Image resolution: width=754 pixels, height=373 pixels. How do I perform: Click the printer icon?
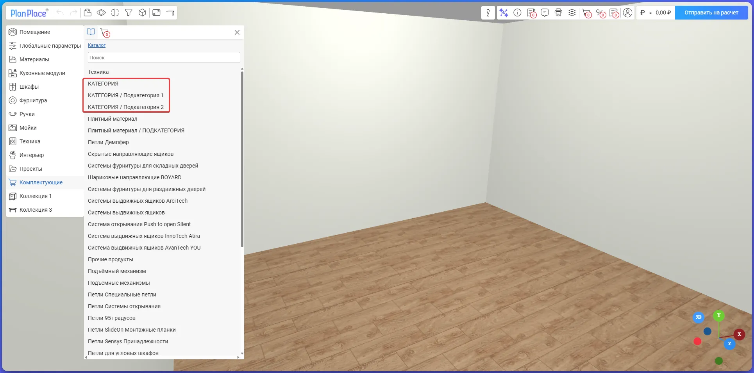[558, 13]
